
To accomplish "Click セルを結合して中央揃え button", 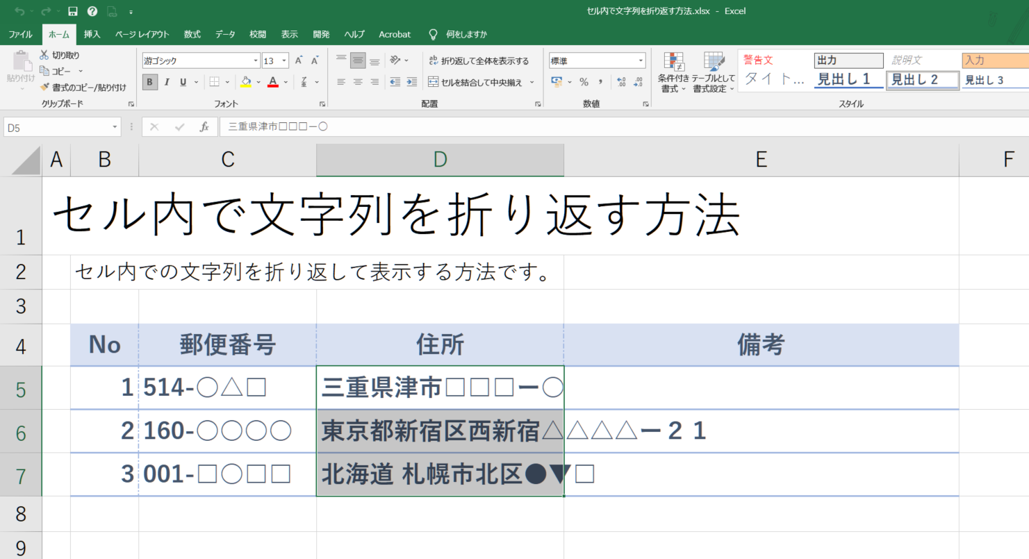I will (481, 82).
